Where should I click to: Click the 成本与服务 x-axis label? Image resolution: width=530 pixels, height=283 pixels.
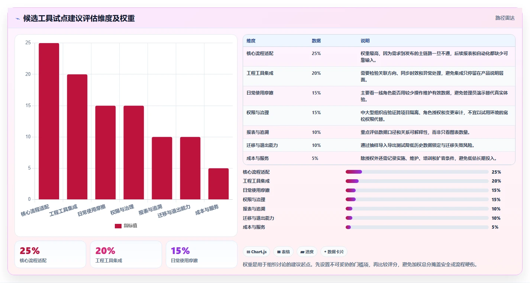pos(207,210)
